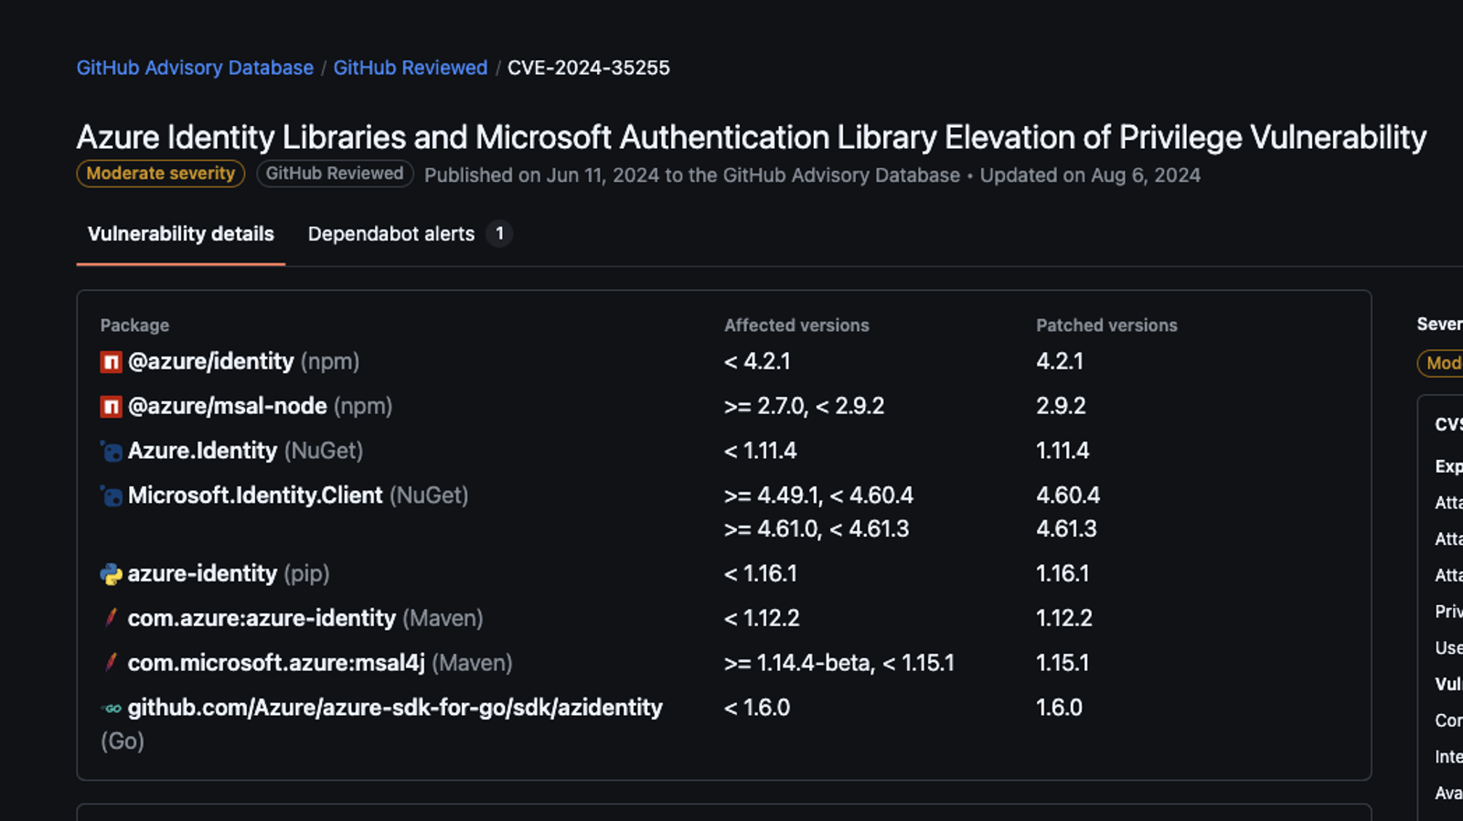The image size is (1463, 821).
Task: Select Microsoft.Identity.Client package name
Action: click(255, 496)
